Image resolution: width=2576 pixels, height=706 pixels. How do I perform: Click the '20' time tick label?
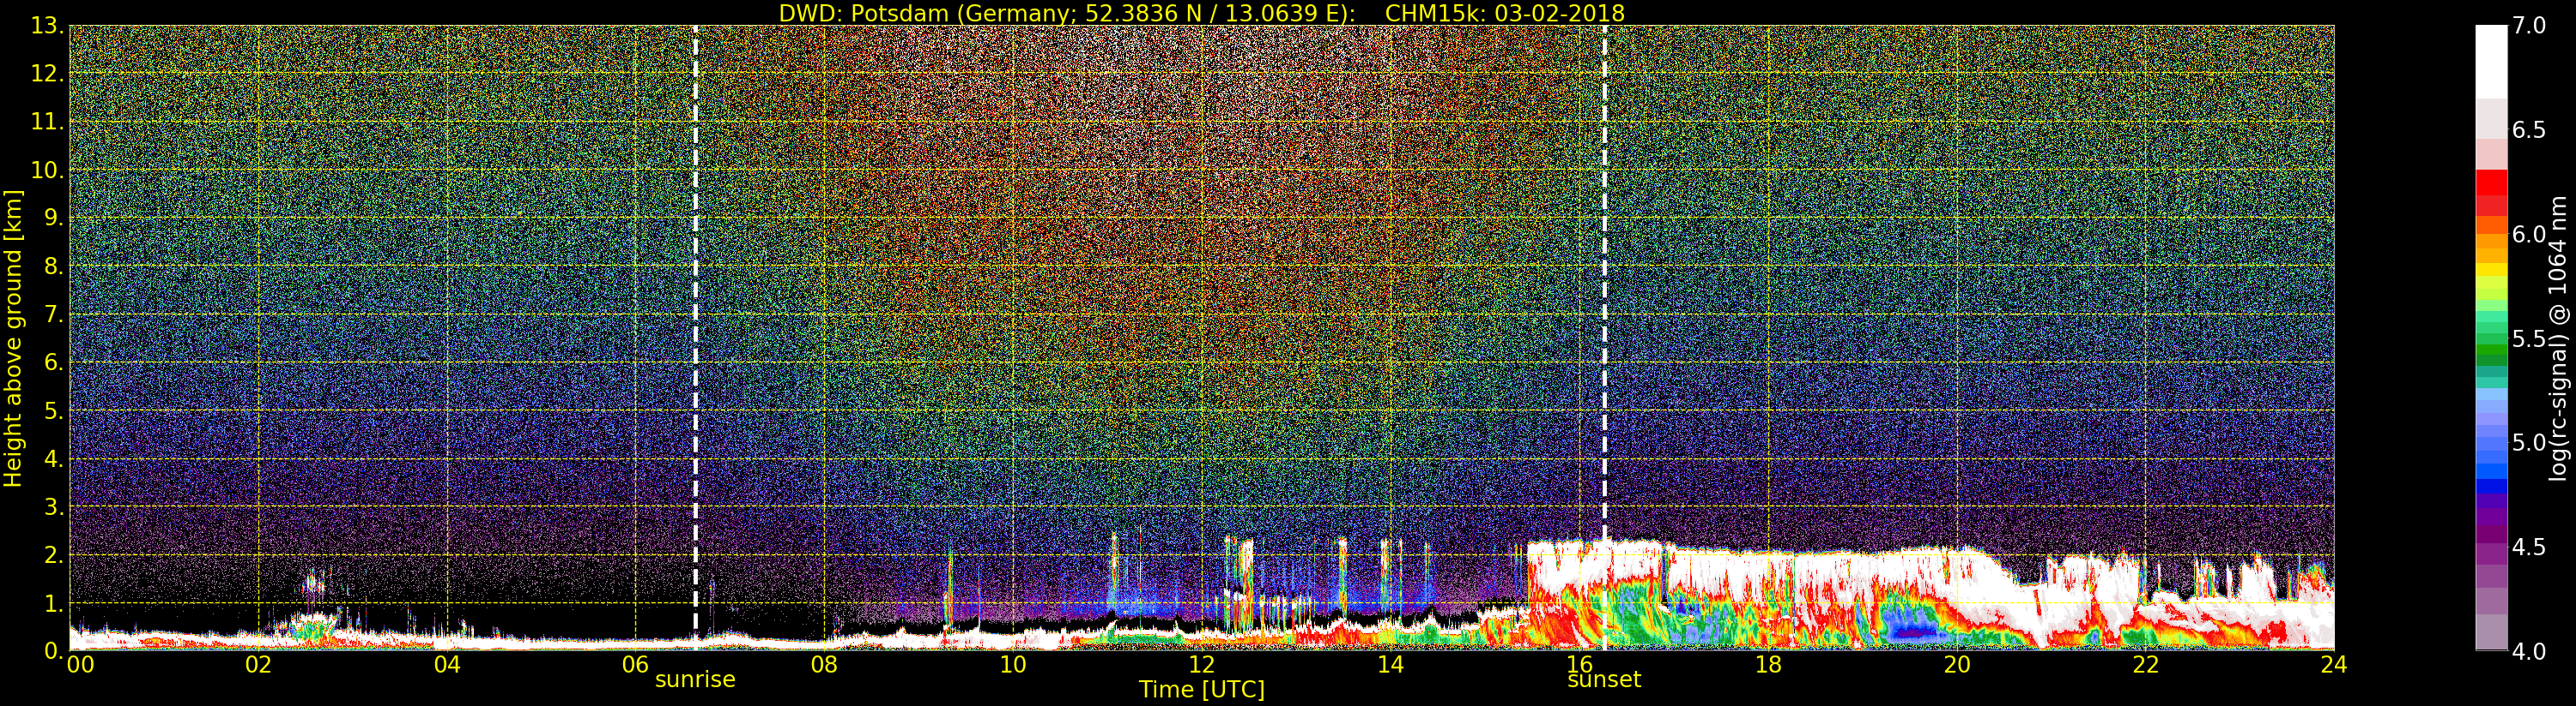[x=1957, y=664]
